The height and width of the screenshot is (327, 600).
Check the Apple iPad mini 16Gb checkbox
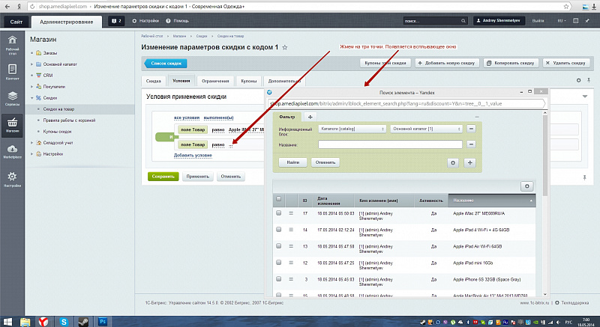pos(278,262)
